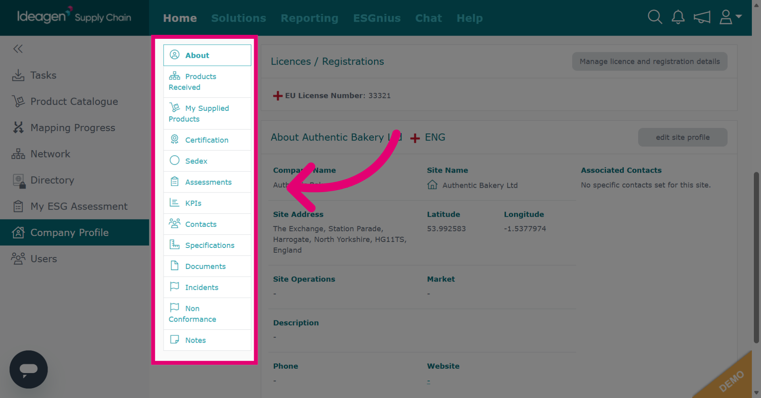The height and width of the screenshot is (398, 761).
Task: Click the Site Name house icon
Action: click(x=432, y=185)
